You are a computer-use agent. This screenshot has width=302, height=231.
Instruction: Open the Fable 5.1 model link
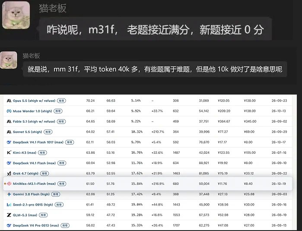(34, 121)
